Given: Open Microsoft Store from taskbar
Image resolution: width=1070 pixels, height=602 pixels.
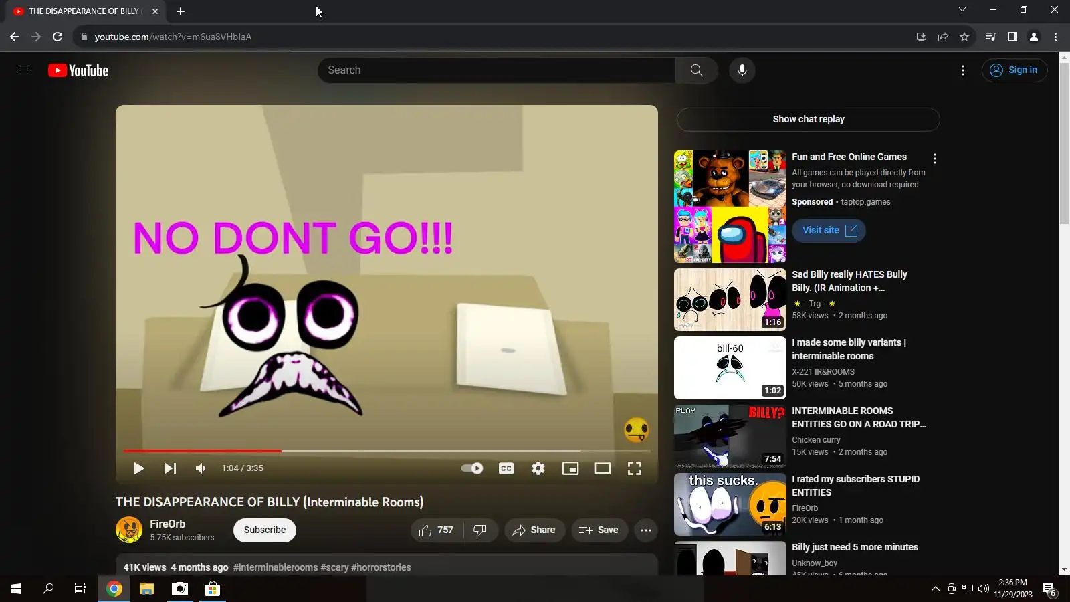Looking at the screenshot, I should pos(212,589).
